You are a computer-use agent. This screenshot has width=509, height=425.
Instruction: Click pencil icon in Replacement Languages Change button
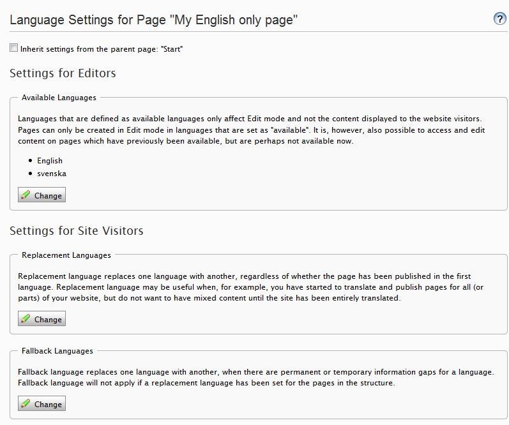pyautogui.click(x=26, y=319)
